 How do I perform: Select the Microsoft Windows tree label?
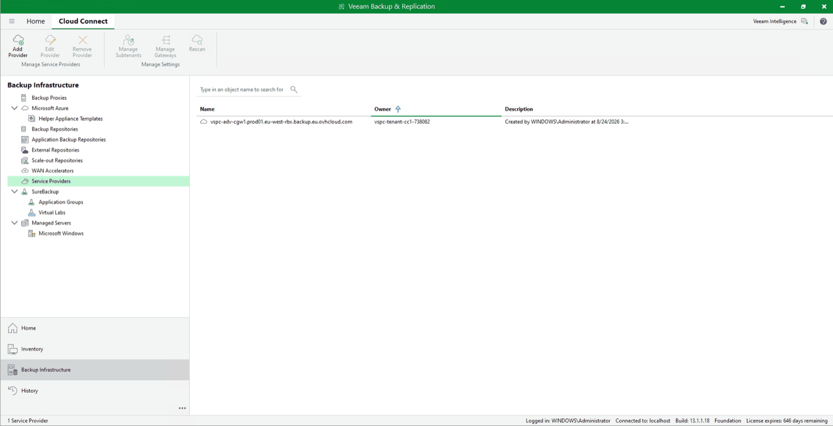pos(61,233)
